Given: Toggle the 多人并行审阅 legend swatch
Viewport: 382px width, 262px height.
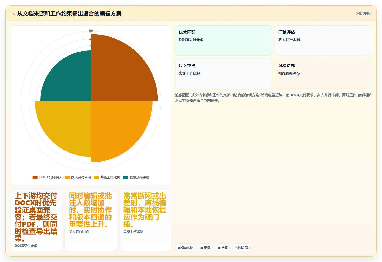Looking at the screenshot, I should point(67,177).
